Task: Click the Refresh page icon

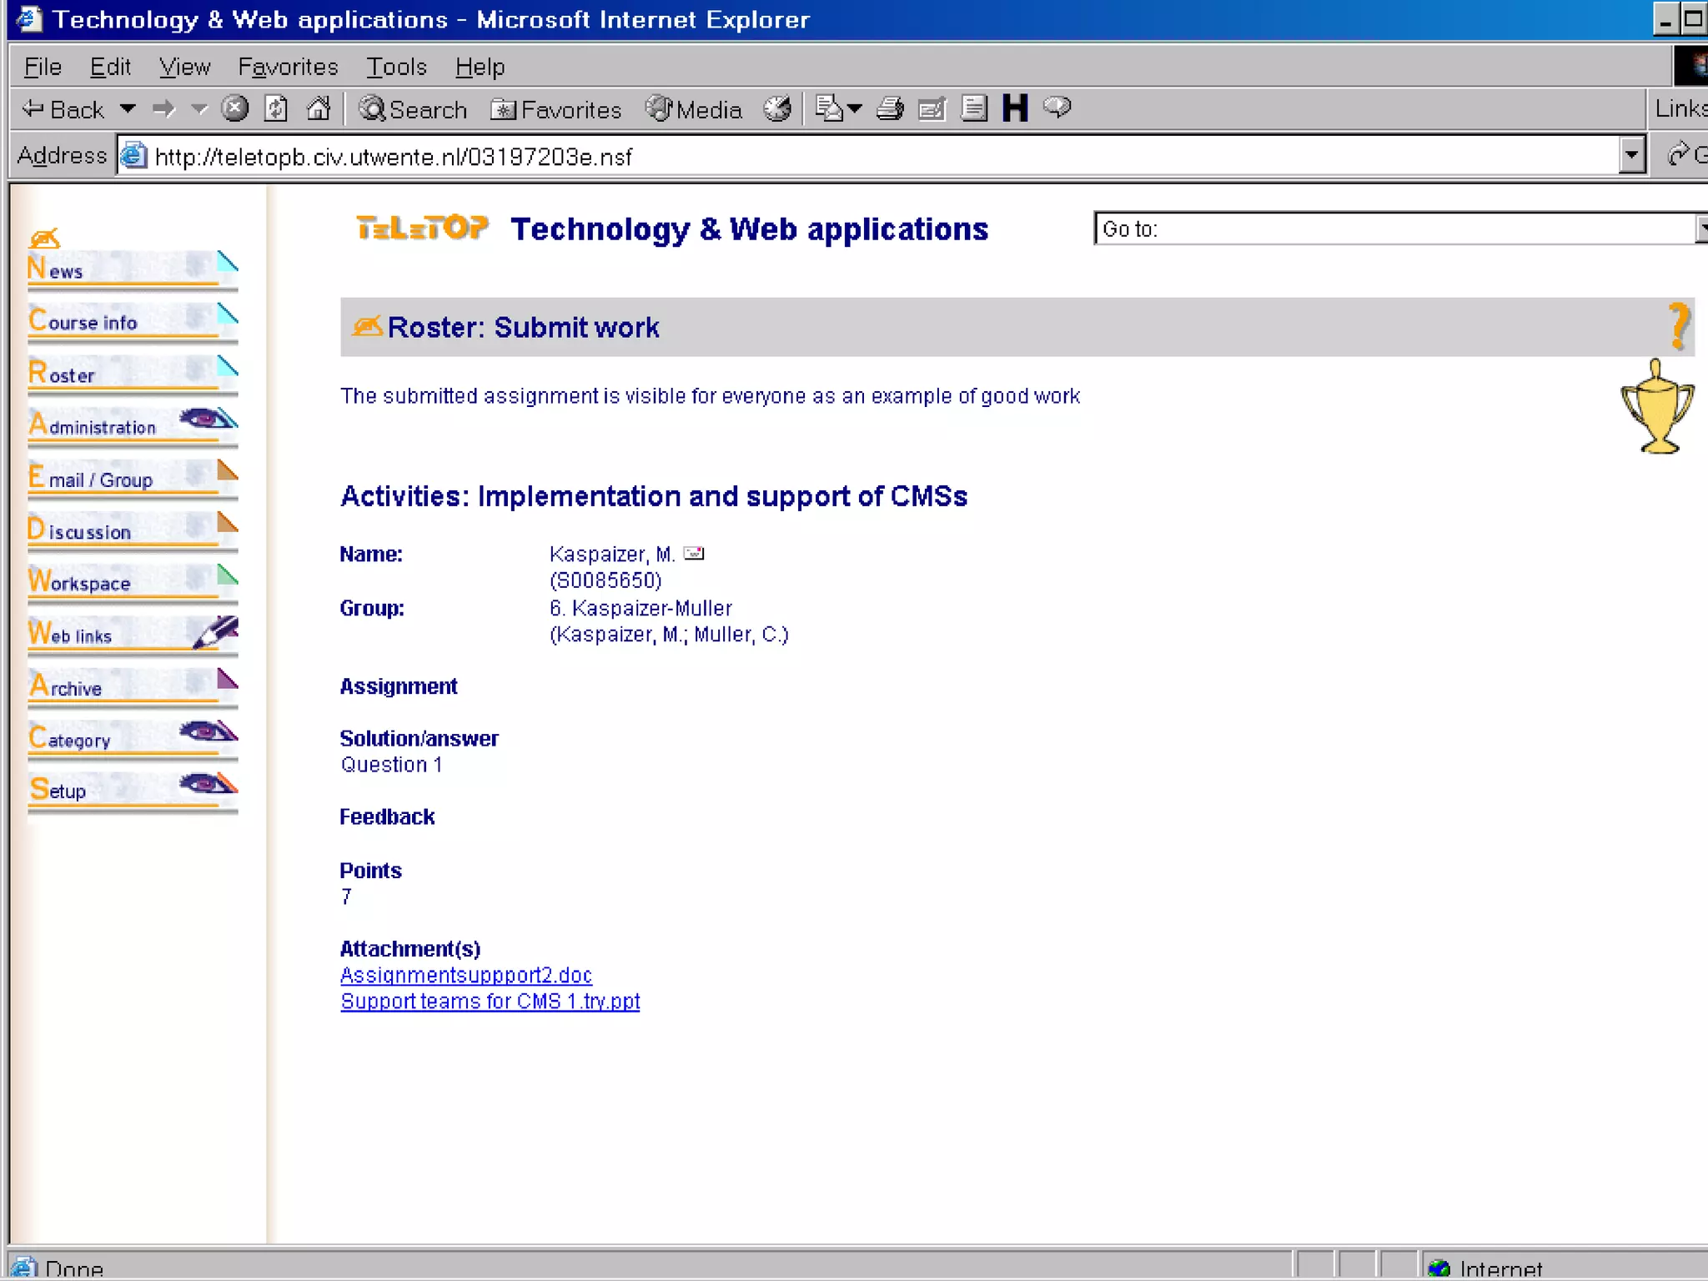Action: [x=276, y=109]
